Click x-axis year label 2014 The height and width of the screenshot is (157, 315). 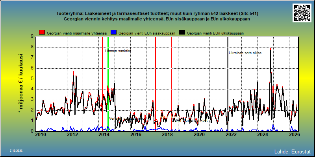(104, 135)
